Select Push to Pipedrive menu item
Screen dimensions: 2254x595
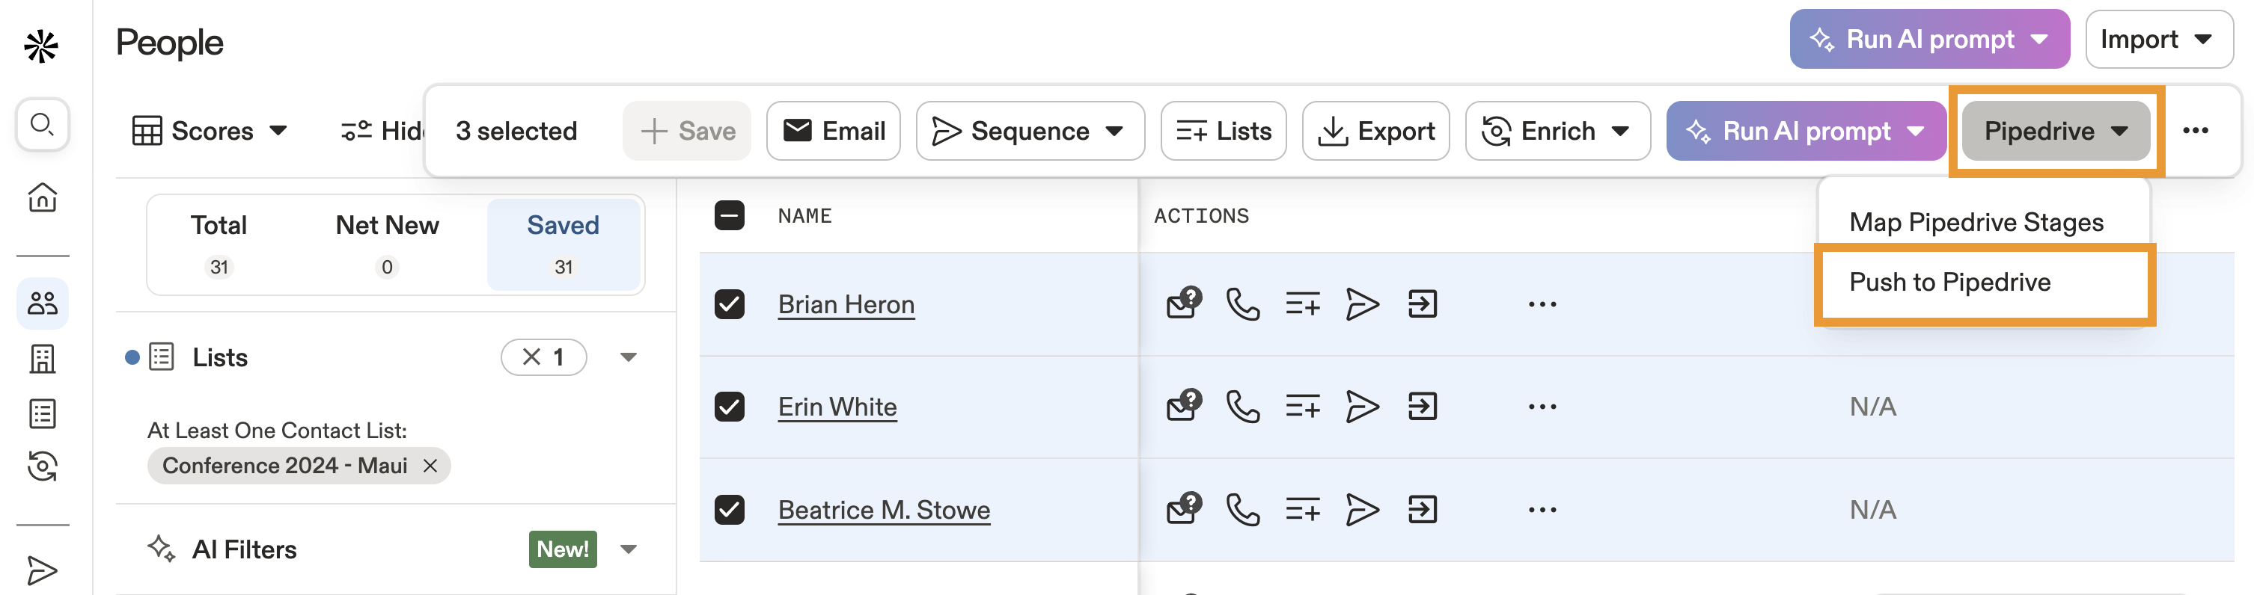tap(1949, 283)
